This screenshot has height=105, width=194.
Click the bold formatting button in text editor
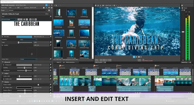pyautogui.click(x=24, y=19)
